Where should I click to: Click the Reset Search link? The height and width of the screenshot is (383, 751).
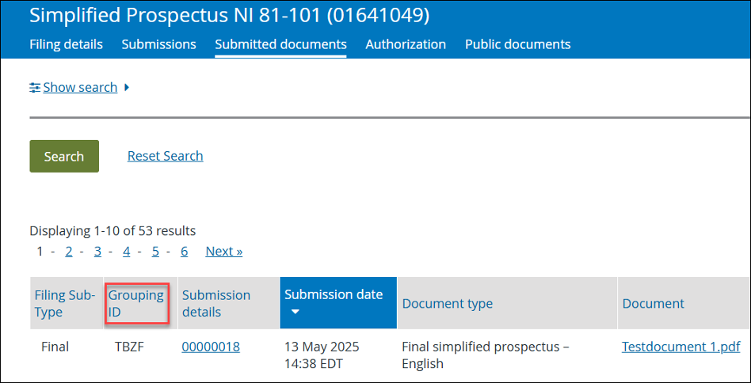coord(166,156)
